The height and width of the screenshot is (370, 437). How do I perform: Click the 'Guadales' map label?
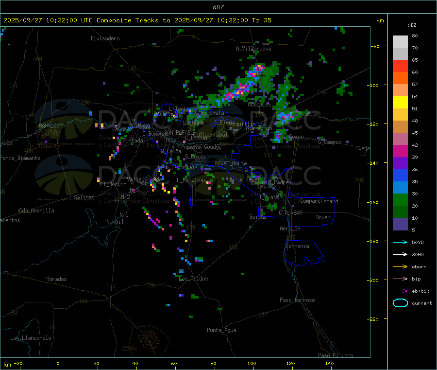pos(259,105)
